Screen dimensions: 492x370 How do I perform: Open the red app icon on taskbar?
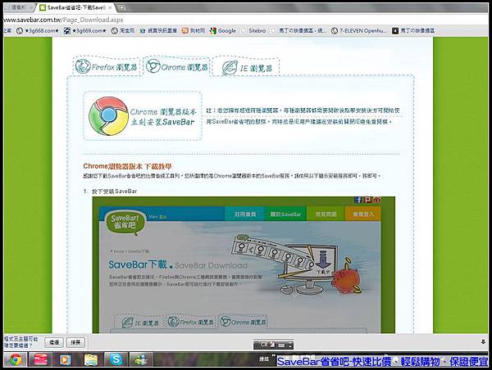click(x=40, y=359)
